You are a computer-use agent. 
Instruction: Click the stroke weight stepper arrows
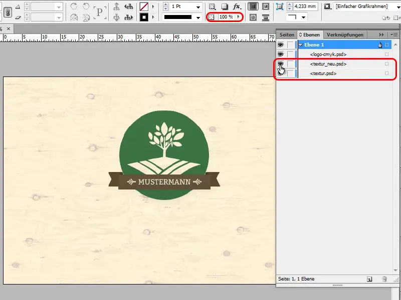tap(165, 6)
